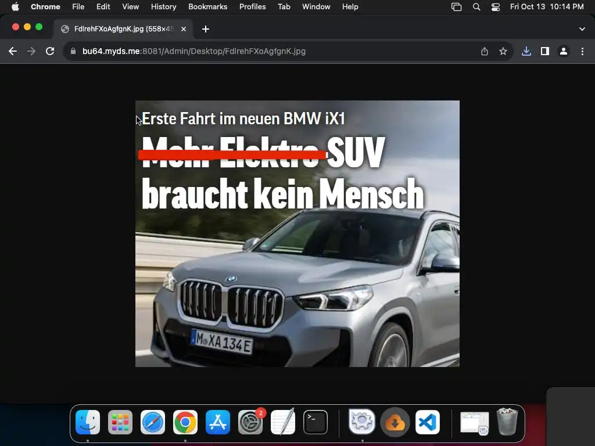
Task: Open TextEdit from the Dock
Action: [283, 422]
